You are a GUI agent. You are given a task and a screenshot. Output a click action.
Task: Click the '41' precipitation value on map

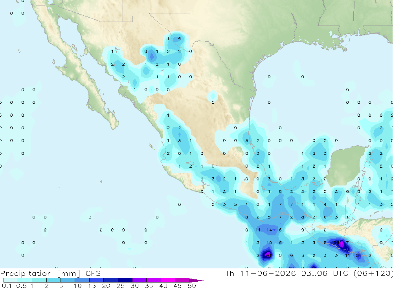[269, 255]
